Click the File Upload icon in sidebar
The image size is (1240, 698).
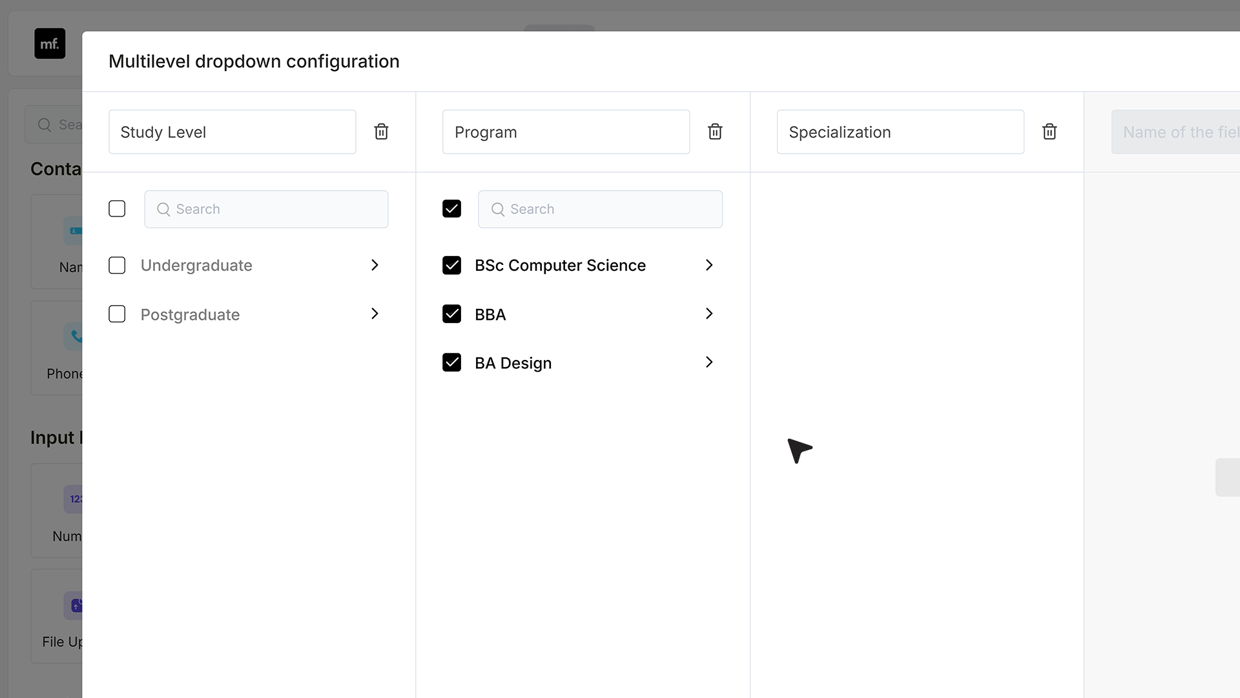pyautogui.click(x=73, y=606)
